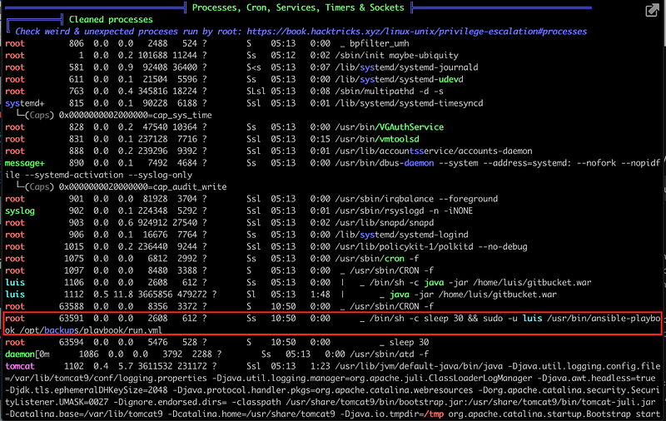Click the cap_audit_write capability line
The width and height of the screenshot is (666, 421).
(x=142, y=186)
